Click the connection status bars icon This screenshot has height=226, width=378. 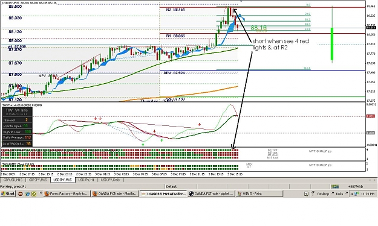click(335, 187)
